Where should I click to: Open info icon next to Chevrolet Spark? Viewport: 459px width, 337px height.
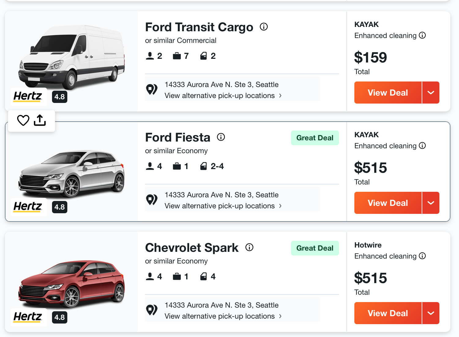coord(249,247)
